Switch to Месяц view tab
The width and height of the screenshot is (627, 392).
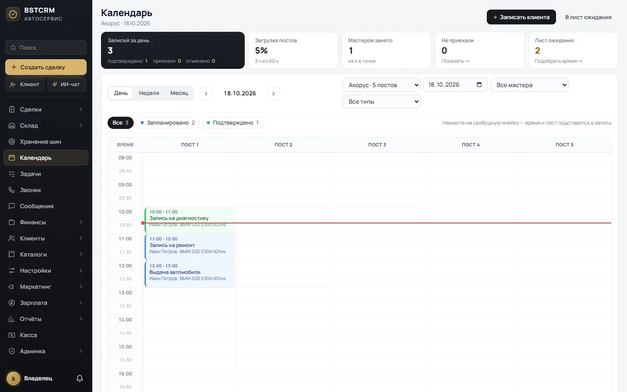[179, 93]
